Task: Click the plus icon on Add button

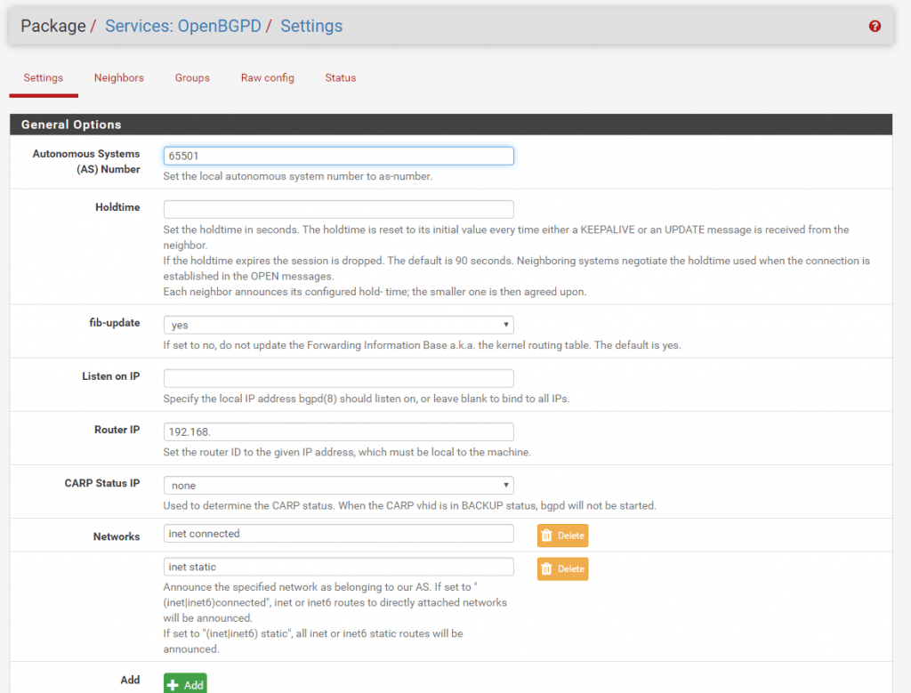Action: (173, 685)
